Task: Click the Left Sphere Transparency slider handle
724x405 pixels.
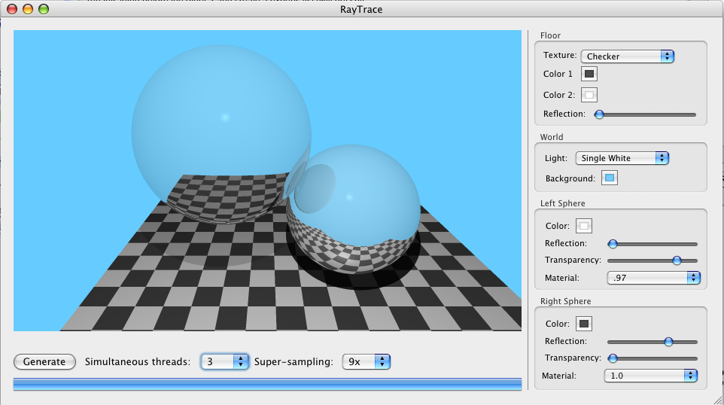Action: pyautogui.click(x=677, y=260)
